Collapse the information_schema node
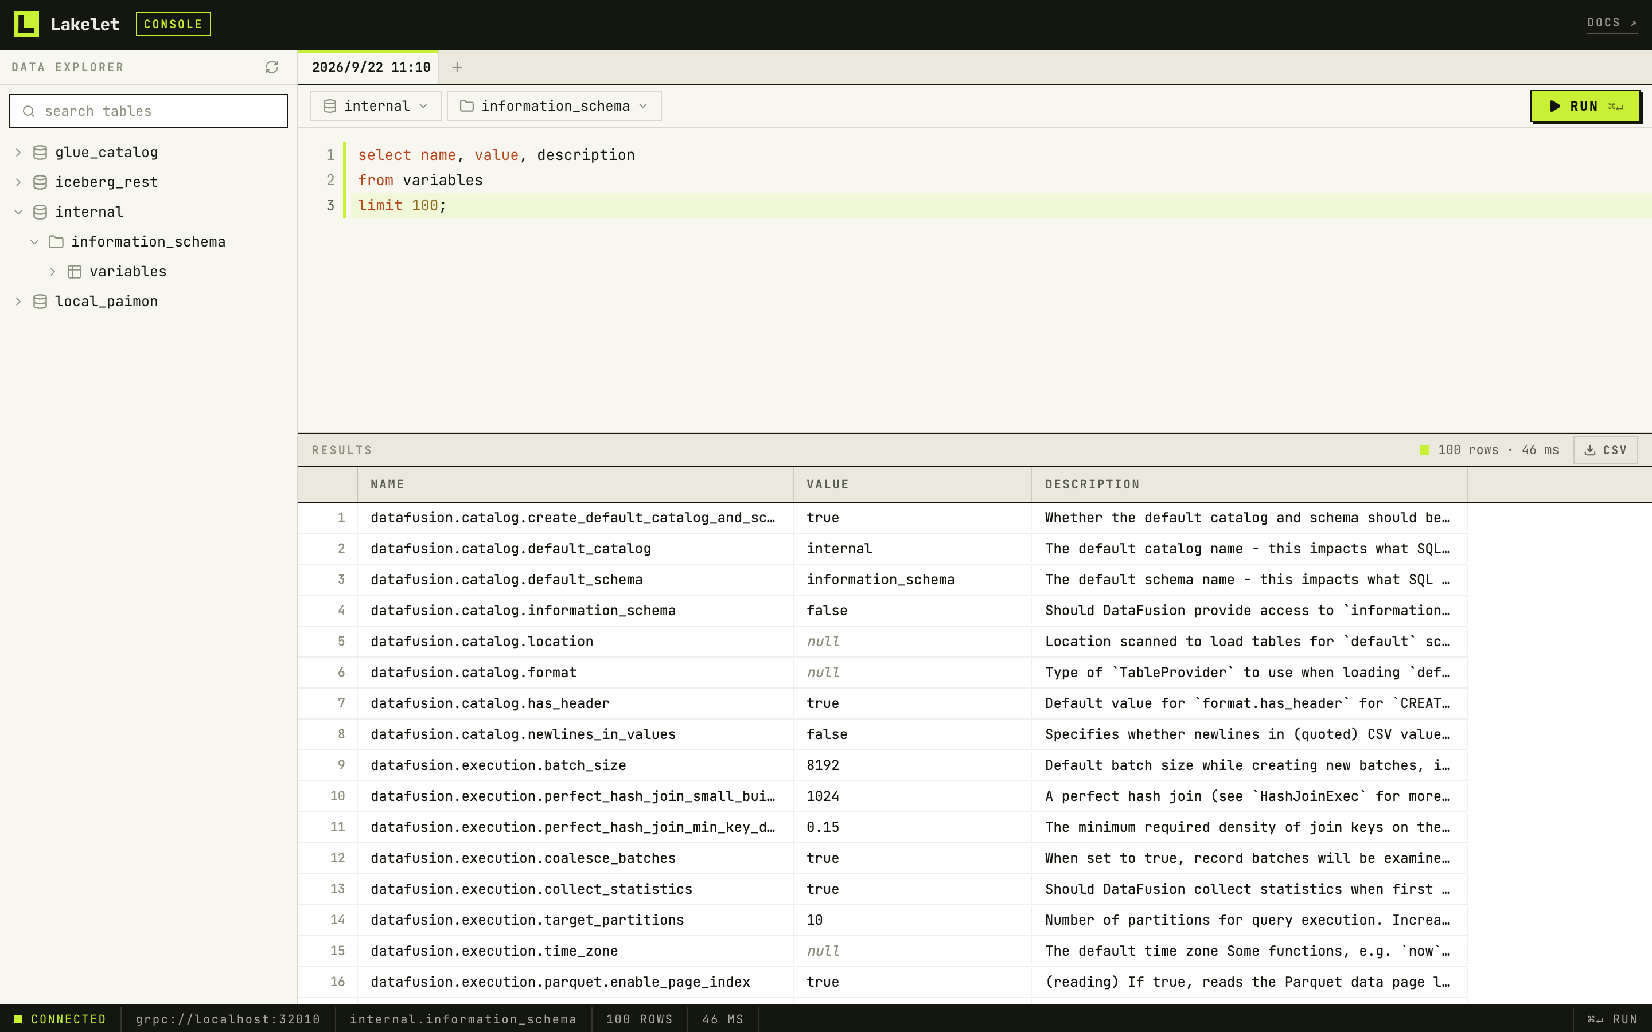This screenshot has width=1652, height=1032. click(x=35, y=241)
